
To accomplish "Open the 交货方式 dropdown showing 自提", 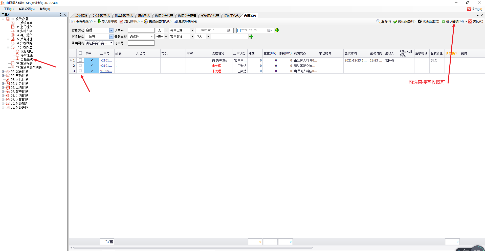I will [x=111, y=30].
